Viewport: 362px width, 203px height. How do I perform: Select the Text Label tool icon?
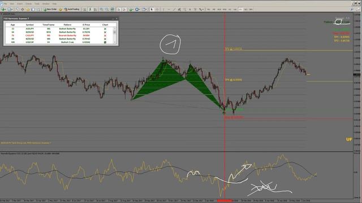point(195,10)
